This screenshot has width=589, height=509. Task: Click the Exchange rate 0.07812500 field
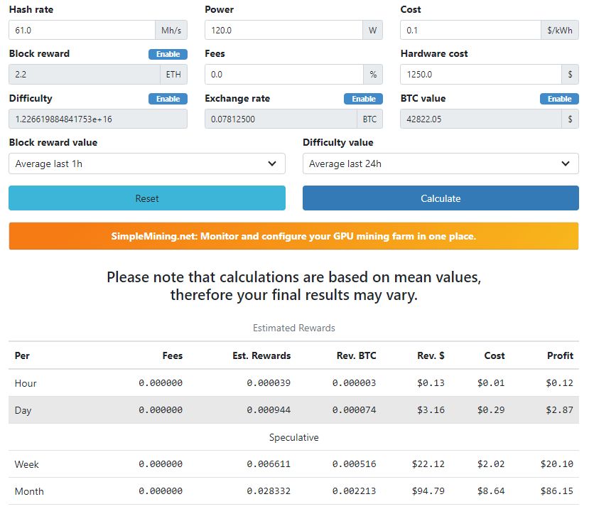point(280,119)
